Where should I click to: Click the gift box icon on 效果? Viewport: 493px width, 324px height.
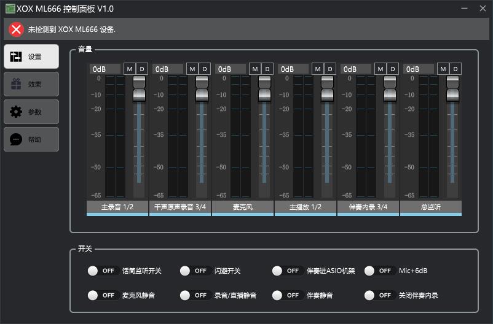pos(16,84)
